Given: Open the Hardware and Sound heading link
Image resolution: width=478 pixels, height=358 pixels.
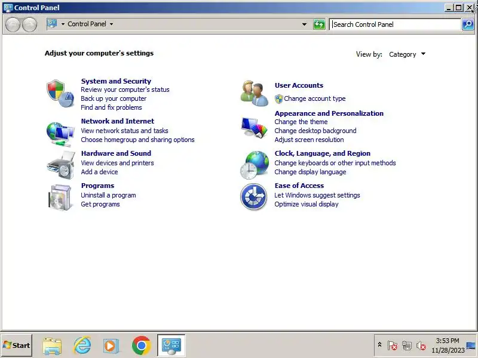Looking at the screenshot, I should [116, 153].
